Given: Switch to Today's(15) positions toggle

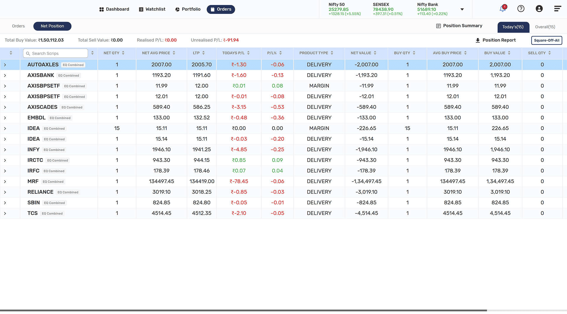Looking at the screenshot, I should click(x=513, y=27).
